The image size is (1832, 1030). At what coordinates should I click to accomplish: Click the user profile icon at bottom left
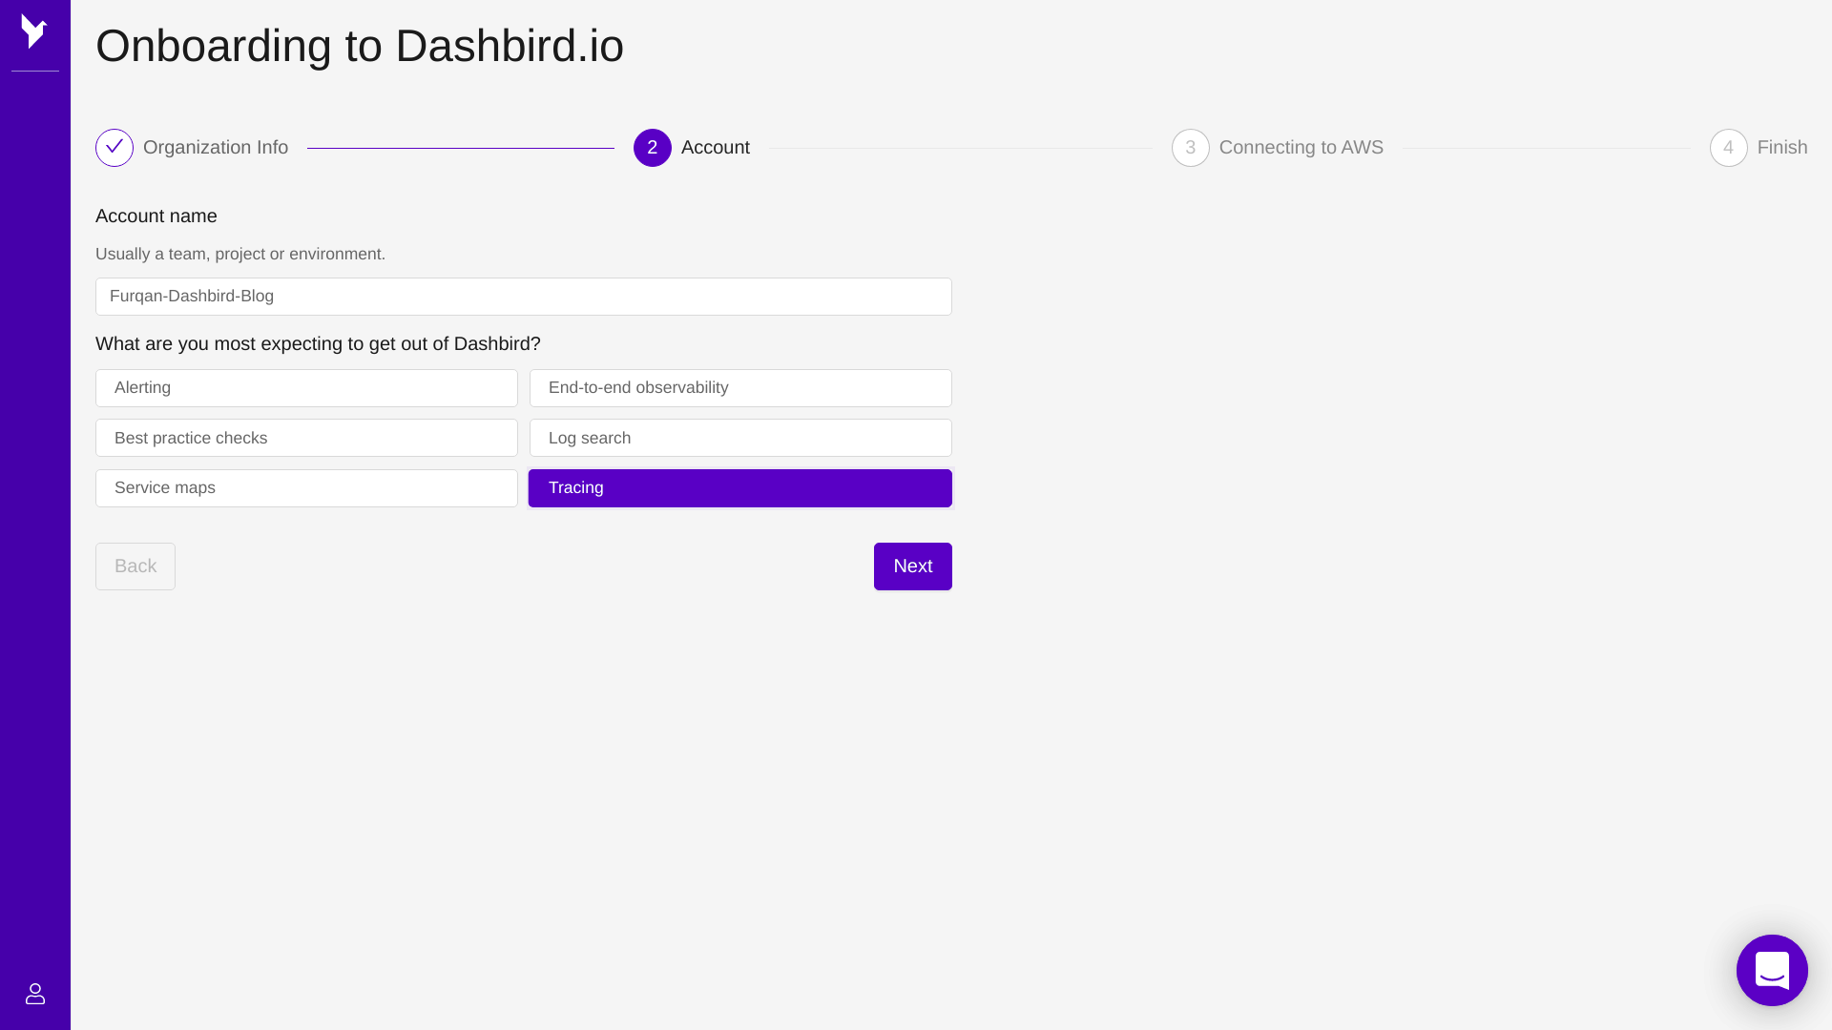click(35, 994)
